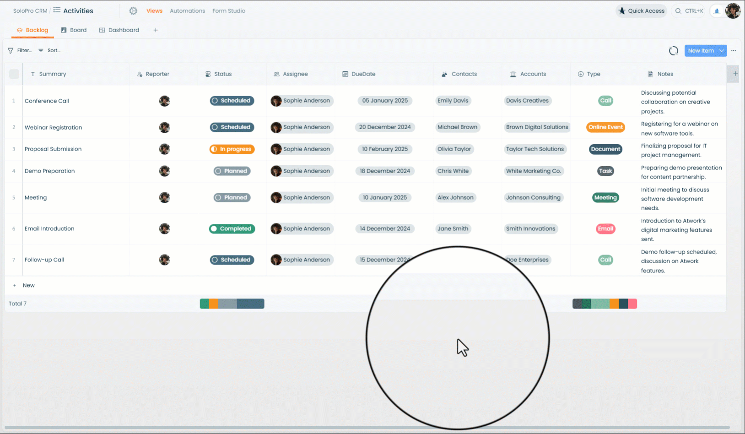Add a new view with plus icon
This screenshot has height=434, width=745.
(156, 30)
